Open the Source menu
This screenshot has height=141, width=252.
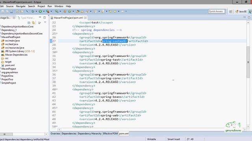coord(9,6)
